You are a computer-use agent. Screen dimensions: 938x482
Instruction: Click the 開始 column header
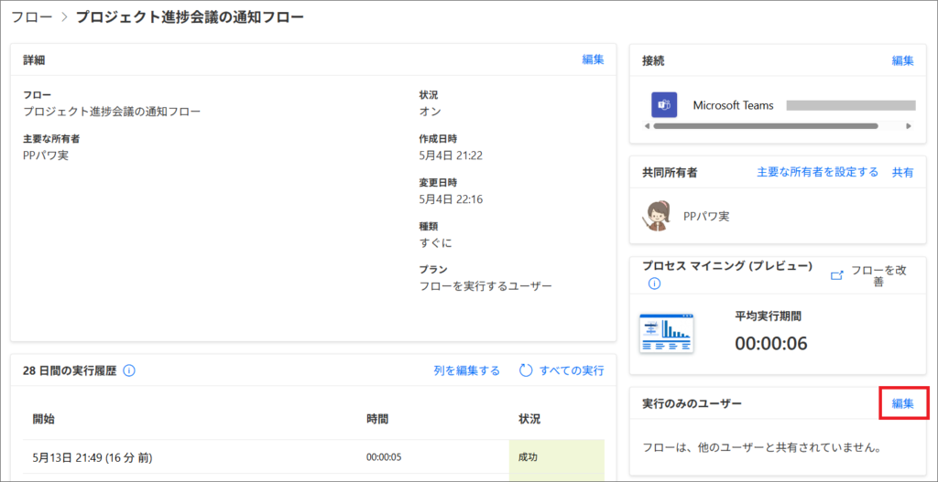44,419
